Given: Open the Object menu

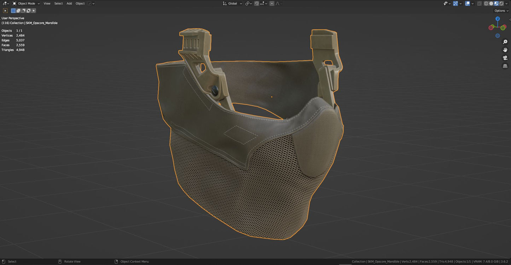Looking at the screenshot, I should [x=80, y=3].
